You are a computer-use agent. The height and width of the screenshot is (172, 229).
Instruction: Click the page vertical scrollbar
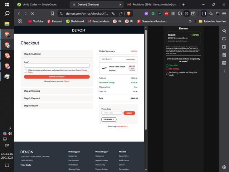pyautogui.click(x=146, y=80)
